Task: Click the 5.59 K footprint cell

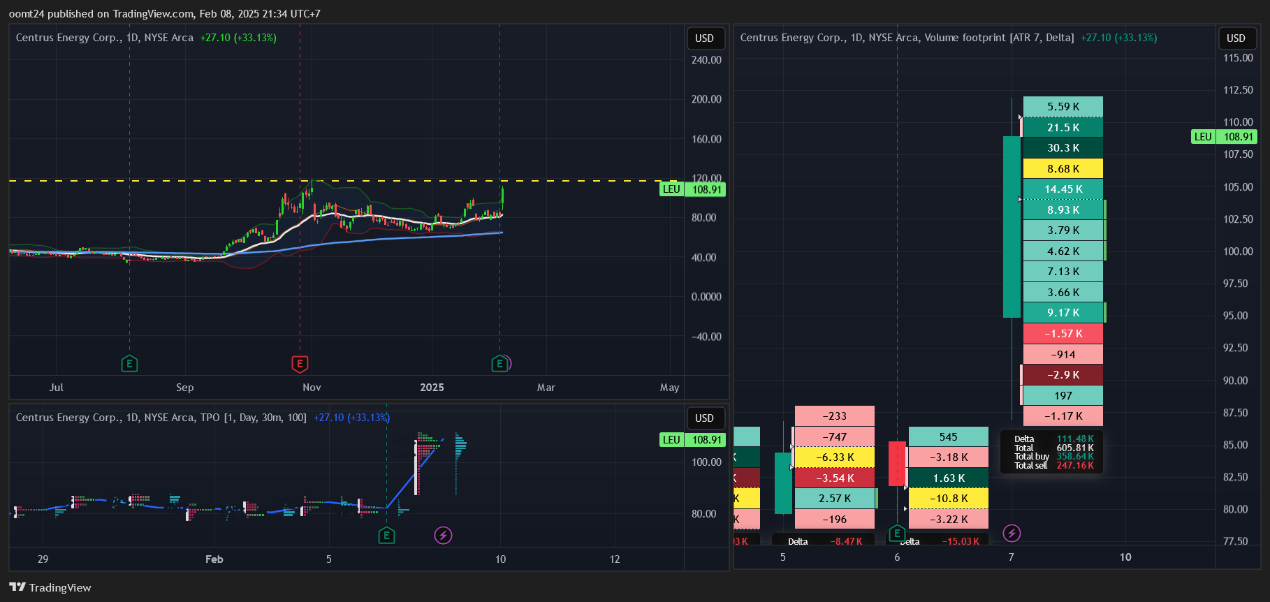Action: pos(1063,107)
